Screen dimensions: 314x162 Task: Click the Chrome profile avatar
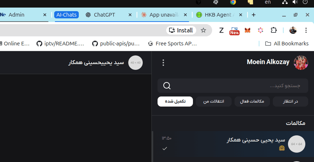pyautogui.click(x=293, y=30)
